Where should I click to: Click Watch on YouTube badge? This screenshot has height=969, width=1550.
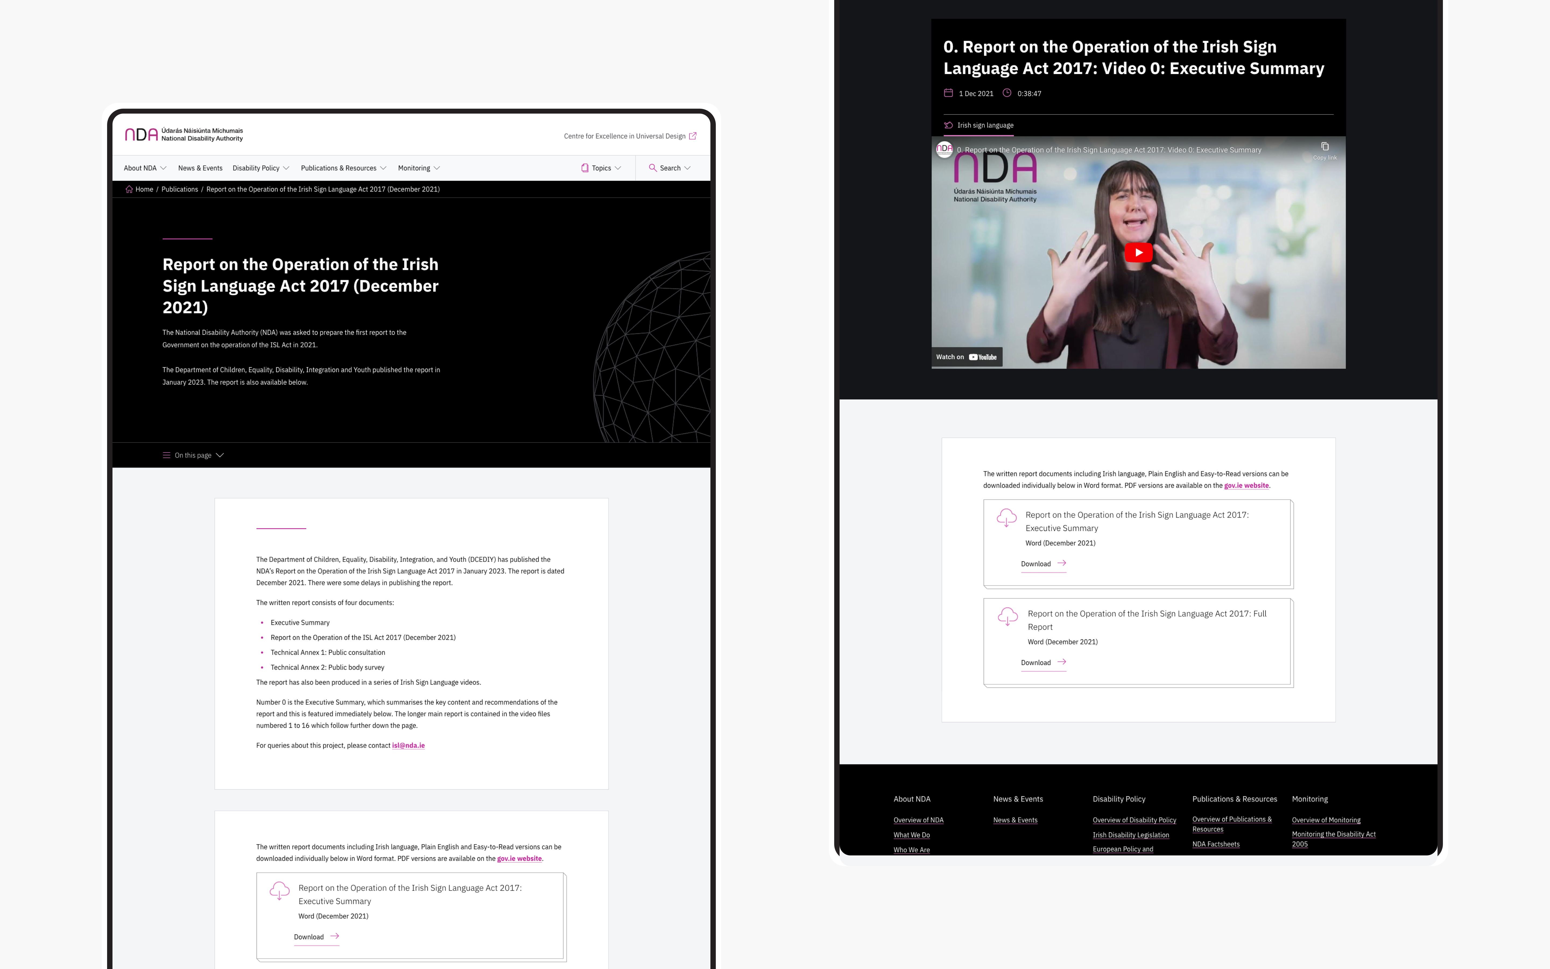[967, 357]
